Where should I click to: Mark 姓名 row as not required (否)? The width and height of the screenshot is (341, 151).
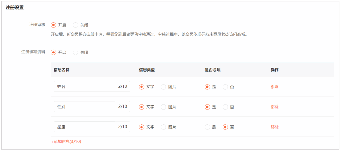tap(225, 87)
